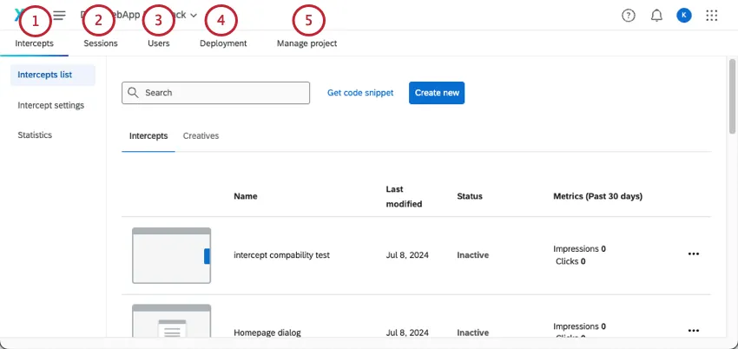Viewport: 738px width, 349px height.
Task: Open the Deployment tab
Action: point(223,43)
